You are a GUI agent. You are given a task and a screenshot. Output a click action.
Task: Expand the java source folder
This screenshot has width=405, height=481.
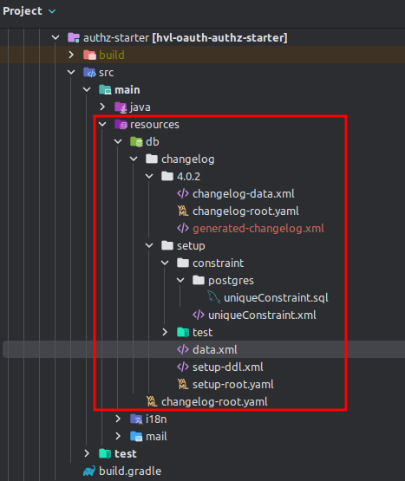point(102,107)
